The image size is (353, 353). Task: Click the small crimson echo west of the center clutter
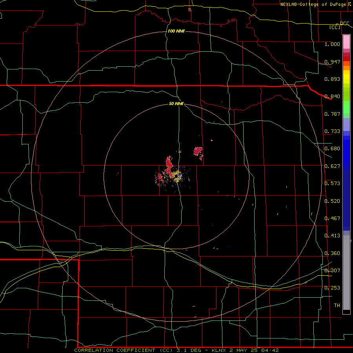pos(160,176)
